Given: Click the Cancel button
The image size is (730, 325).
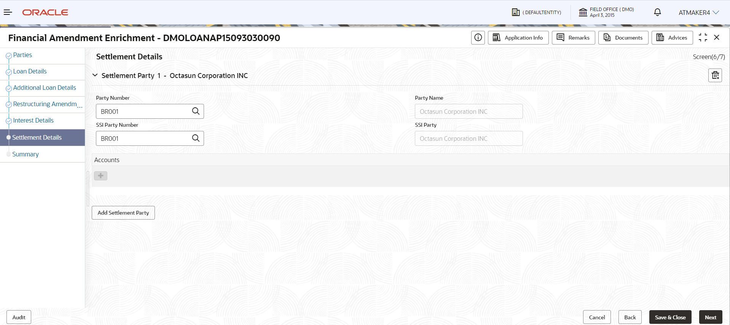Looking at the screenshot, I should pyautogui.click(x=597, y=317).
